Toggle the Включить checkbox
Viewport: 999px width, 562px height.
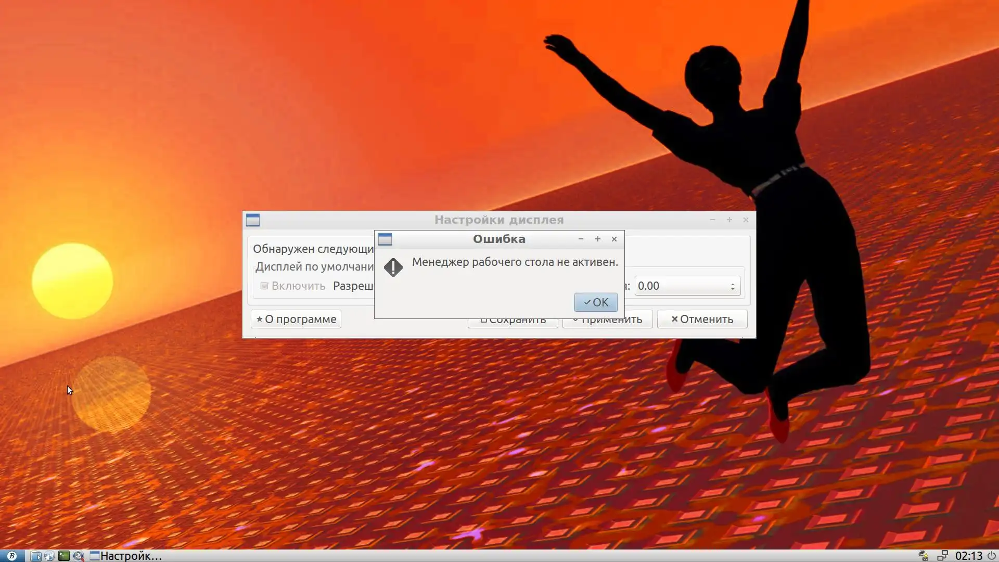click(x=264, y=286)
